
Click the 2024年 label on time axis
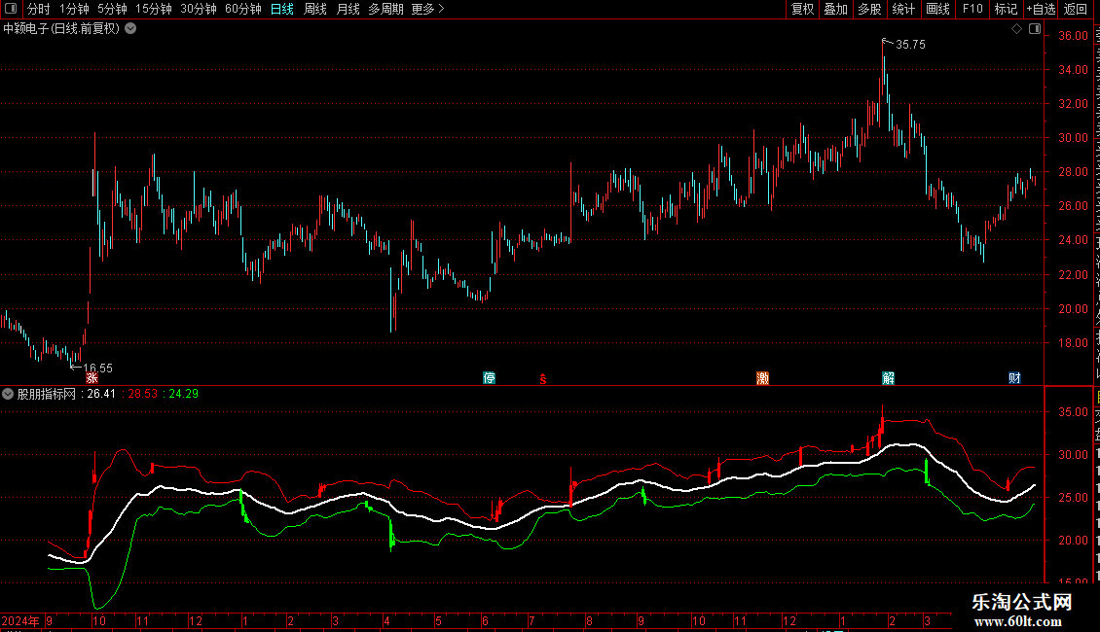tap(20, 620)
